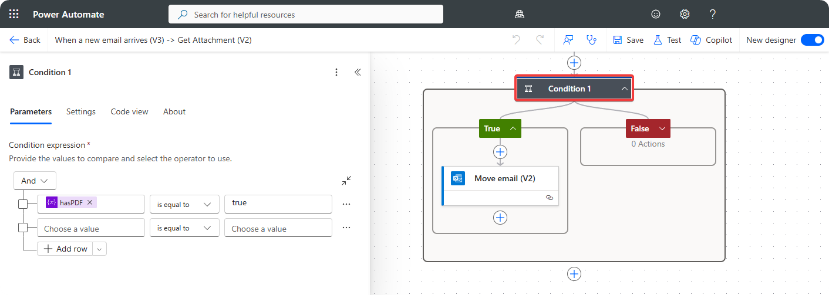The height and width of the screenshot is (295, 829).
Task: Click the help question mark icon
Action: tap(712, 14)
